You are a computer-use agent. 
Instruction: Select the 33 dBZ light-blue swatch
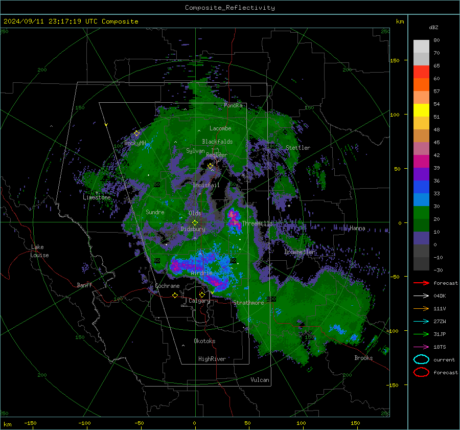[421, 199]
